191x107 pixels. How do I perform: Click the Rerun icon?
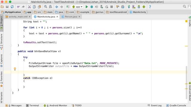click(x=107, y=7)
